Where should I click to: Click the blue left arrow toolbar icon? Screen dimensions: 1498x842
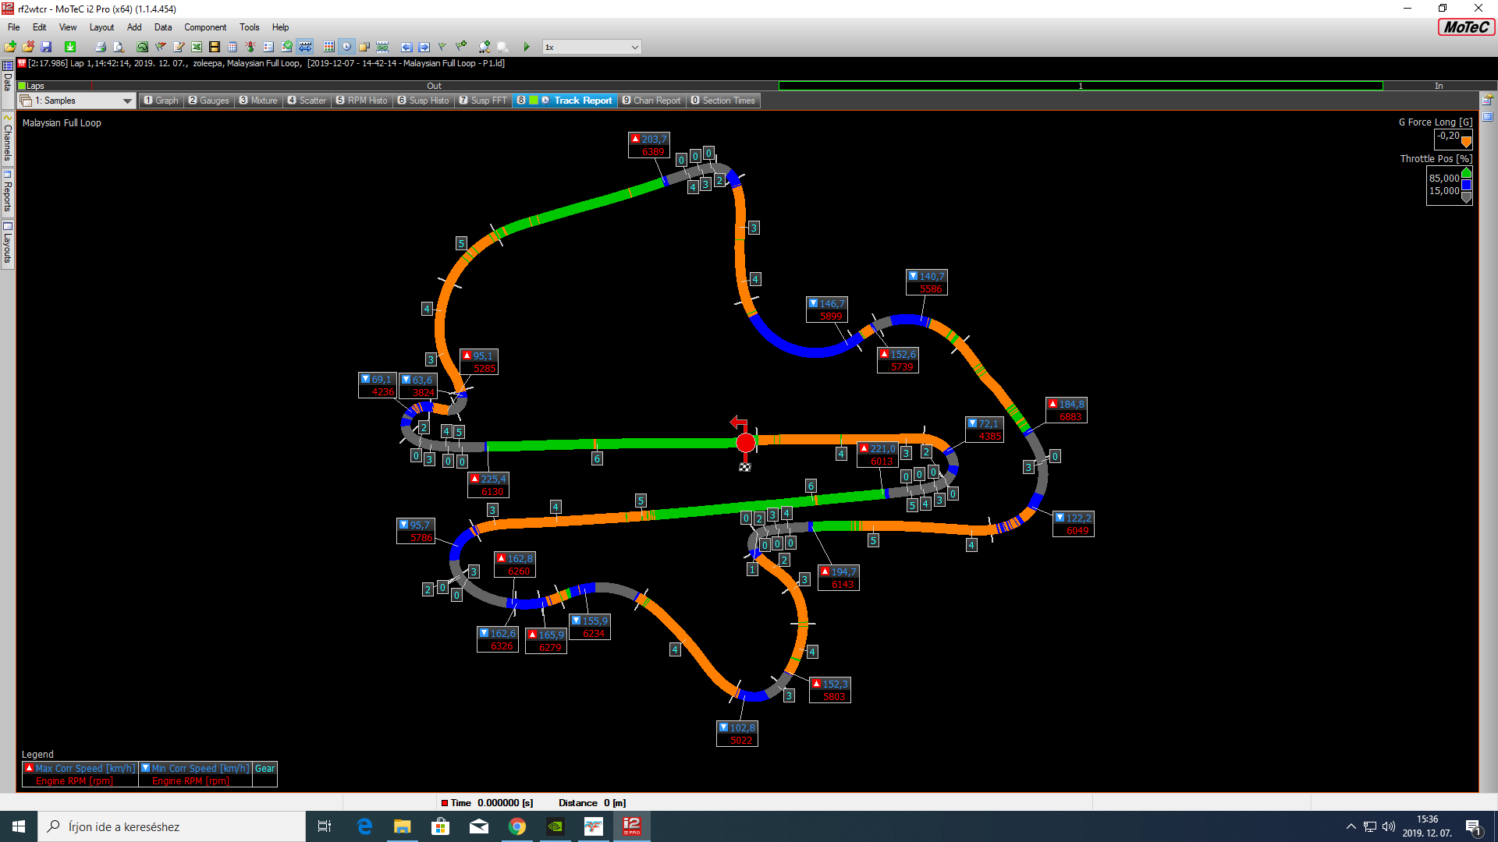click(x=406, y=47)
